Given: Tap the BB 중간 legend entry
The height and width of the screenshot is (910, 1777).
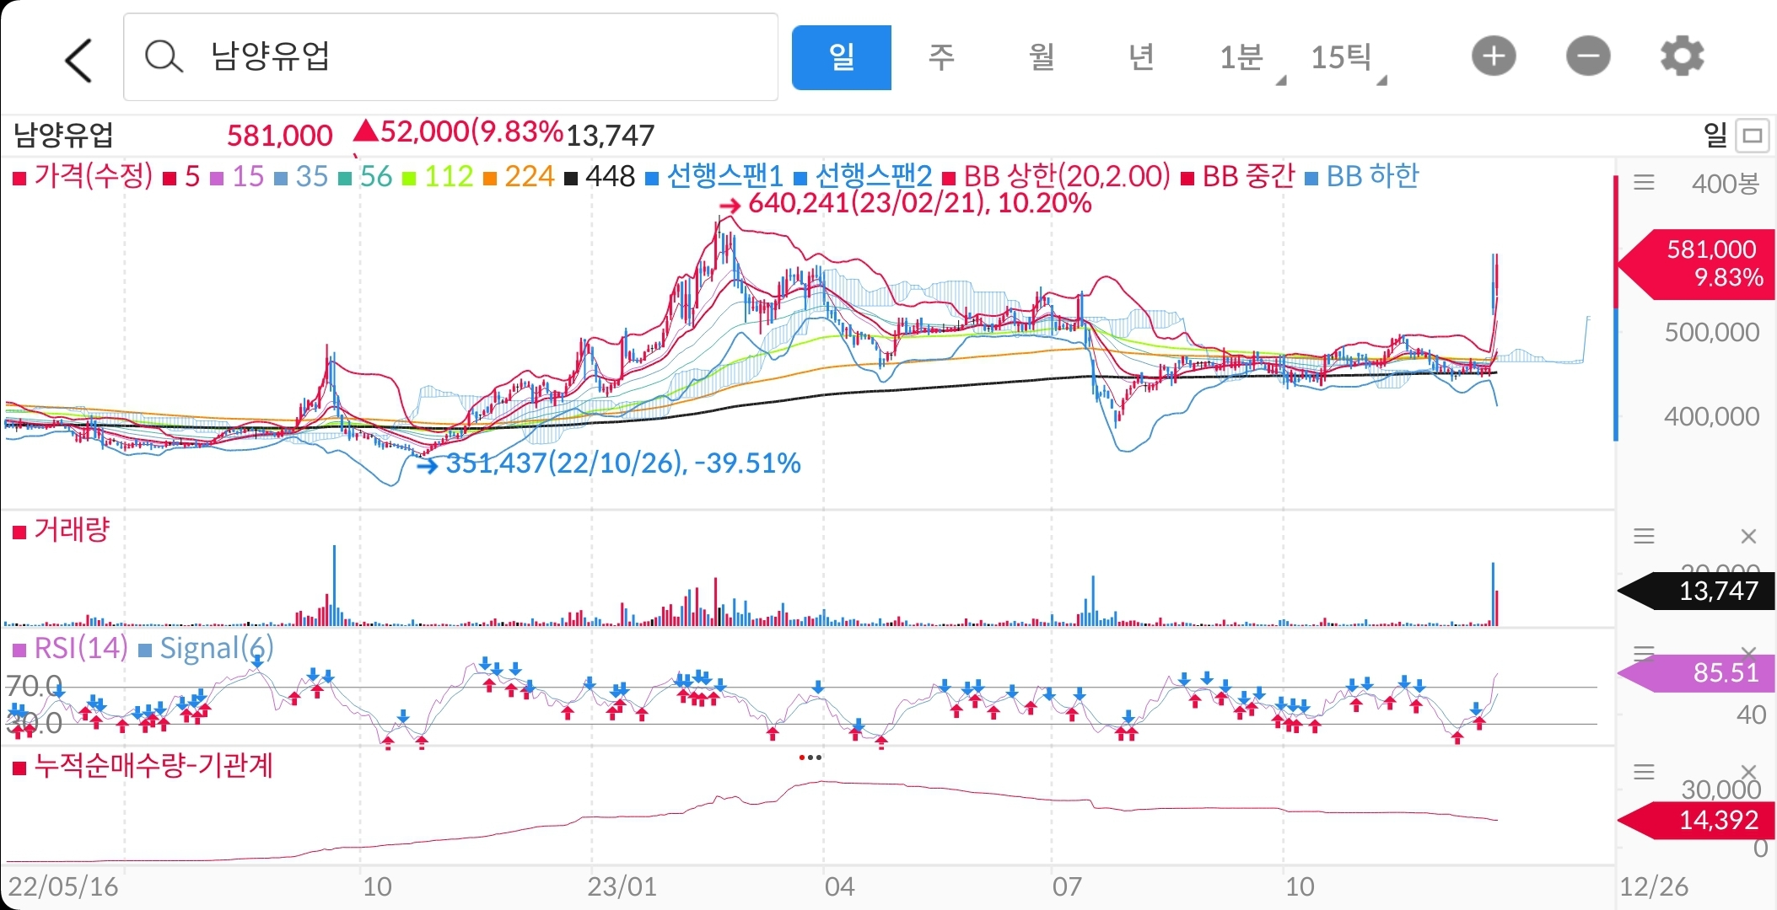Looking at the screenshot, I should (1238, 176).
